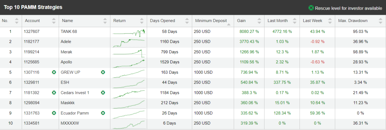This screenshot has height=130, width=386.
Task: Sort strategies by Gain column
Action: 259,21
